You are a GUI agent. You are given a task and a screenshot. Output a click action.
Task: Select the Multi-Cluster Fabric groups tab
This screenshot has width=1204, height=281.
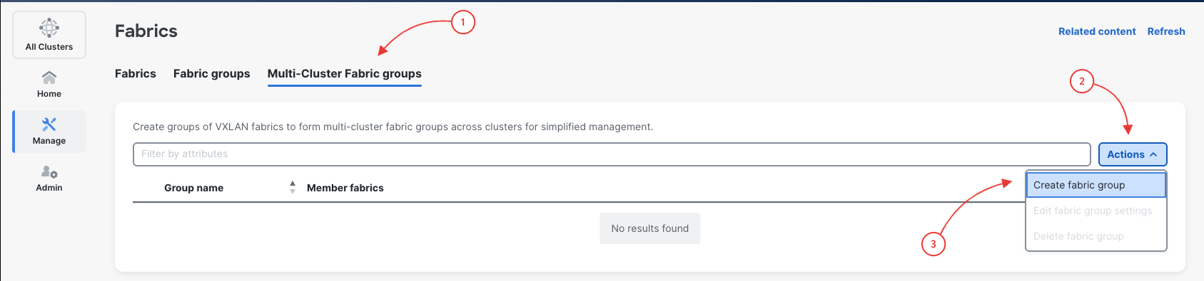point(345,73)
